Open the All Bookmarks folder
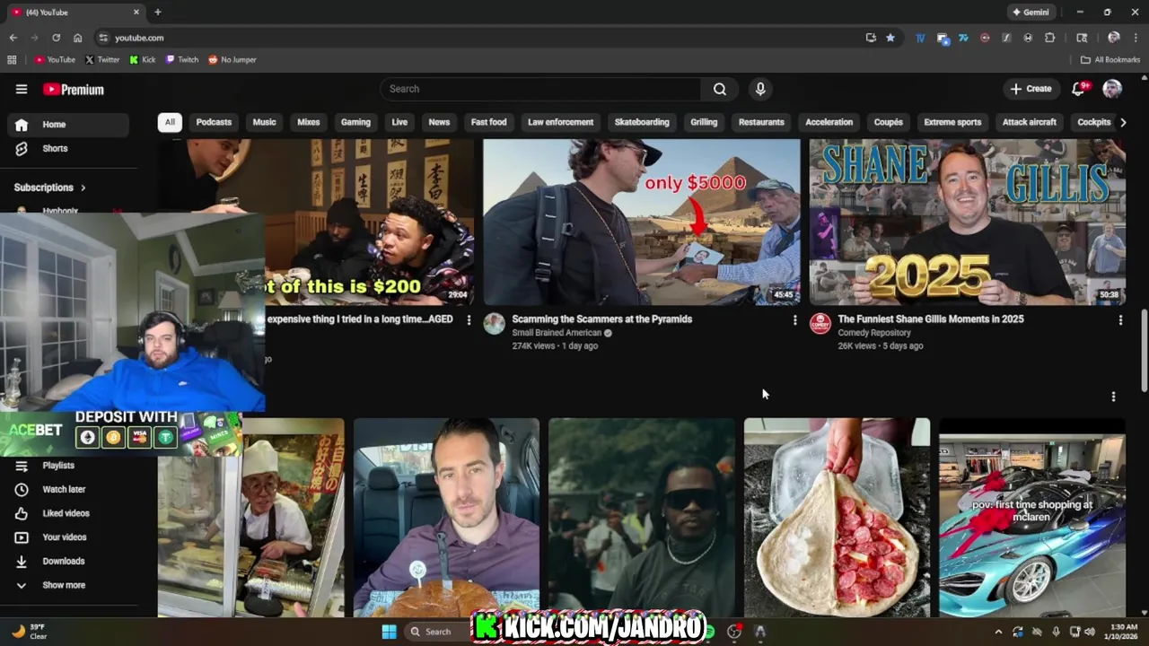1149x646 pixels. tap(1110, 60)
